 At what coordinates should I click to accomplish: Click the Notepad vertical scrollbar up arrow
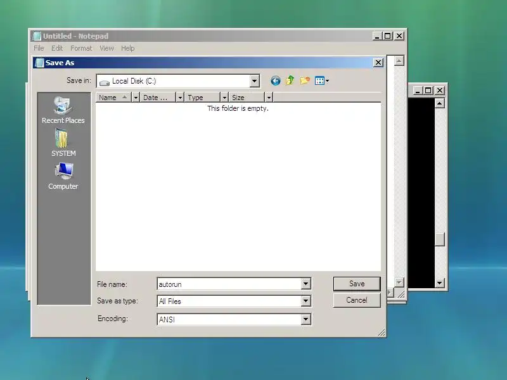click(399, 61)
